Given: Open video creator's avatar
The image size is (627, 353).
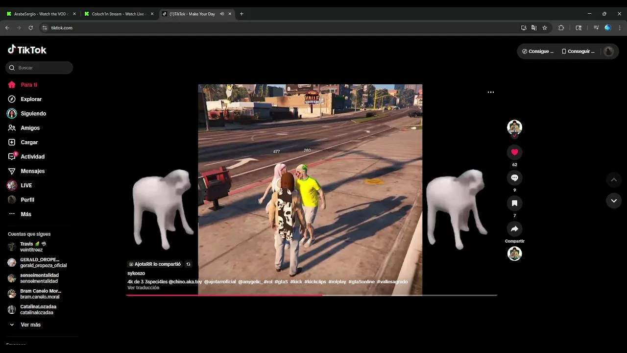Looking at the screenshot, I should (514, 127).
